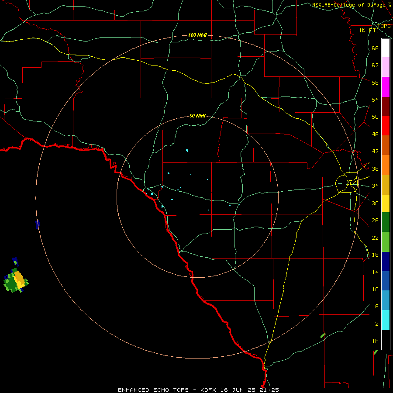This screenshot has width=393, height=393.
Task: Click the 'NEXLAB-College of DuPage' credit text
Action: pos(348,5)
